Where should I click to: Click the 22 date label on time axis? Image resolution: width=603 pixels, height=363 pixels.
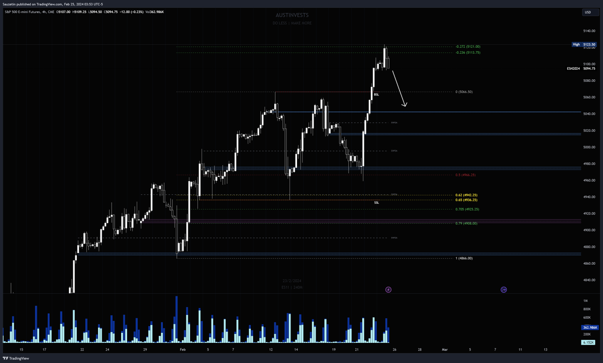point(82,348)
